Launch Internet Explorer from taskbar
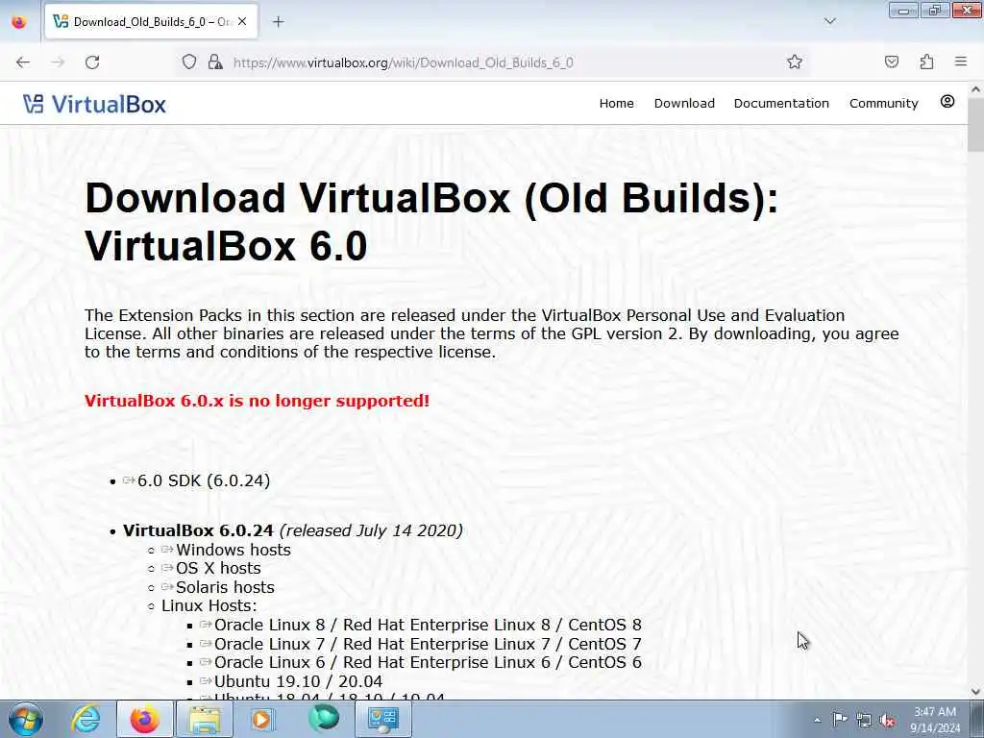This screenshot has width=984, height=738. click(86, 719)
